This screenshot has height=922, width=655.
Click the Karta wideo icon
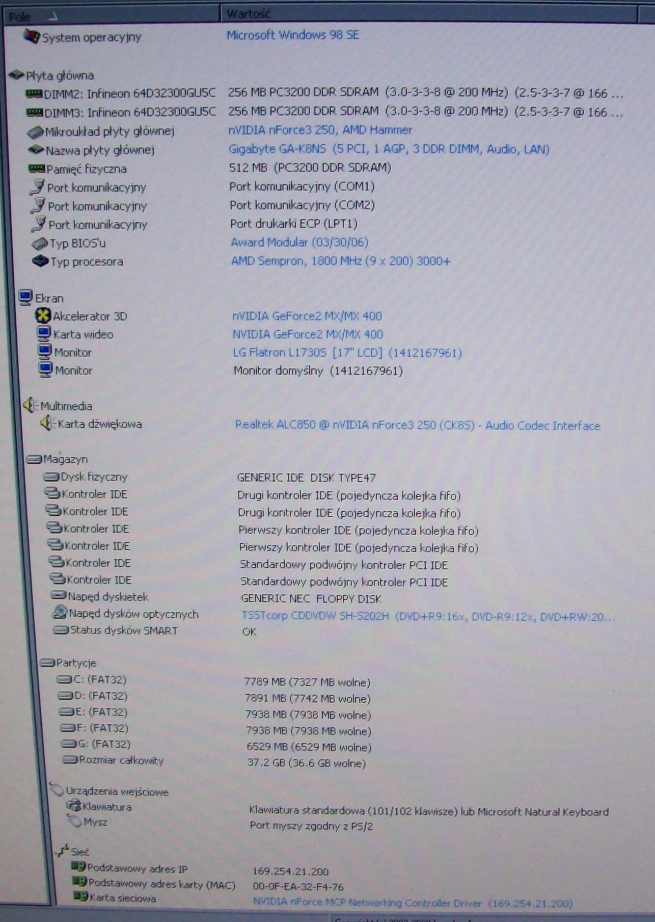pos(44,334)
